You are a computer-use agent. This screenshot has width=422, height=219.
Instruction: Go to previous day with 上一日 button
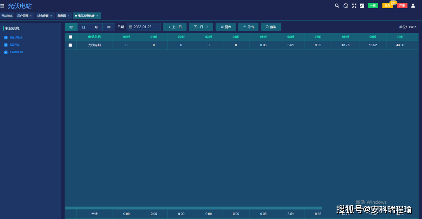[x=175, y=27]
